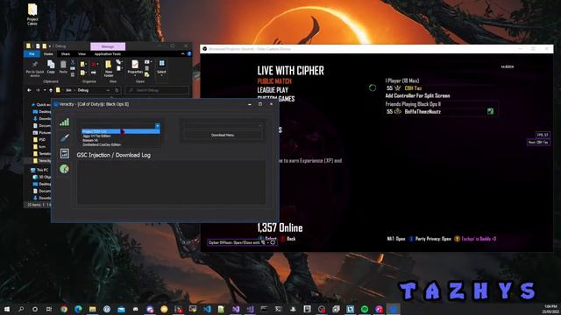Open Properties in the Explorer ribbon
The width and height of the screenshot is (561, 315).
coord(135,66)
